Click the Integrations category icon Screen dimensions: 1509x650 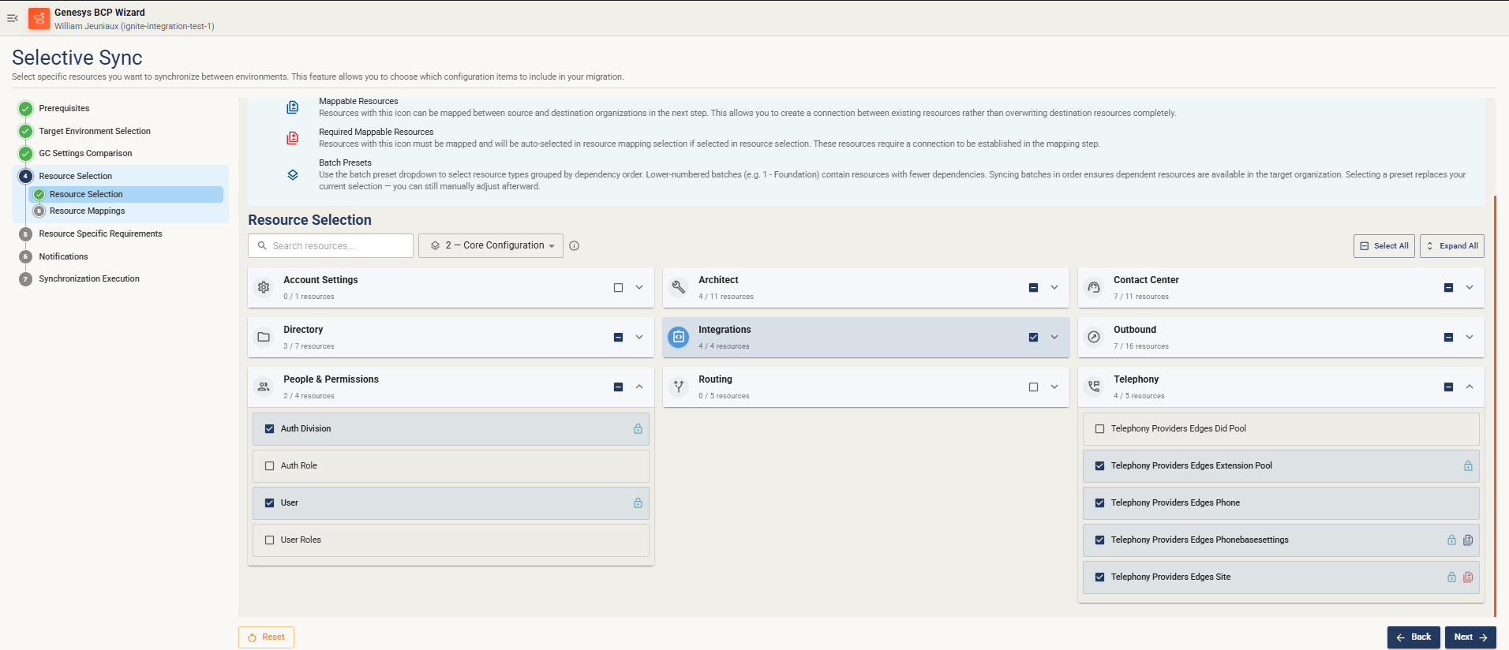click(x=679, y=338)
